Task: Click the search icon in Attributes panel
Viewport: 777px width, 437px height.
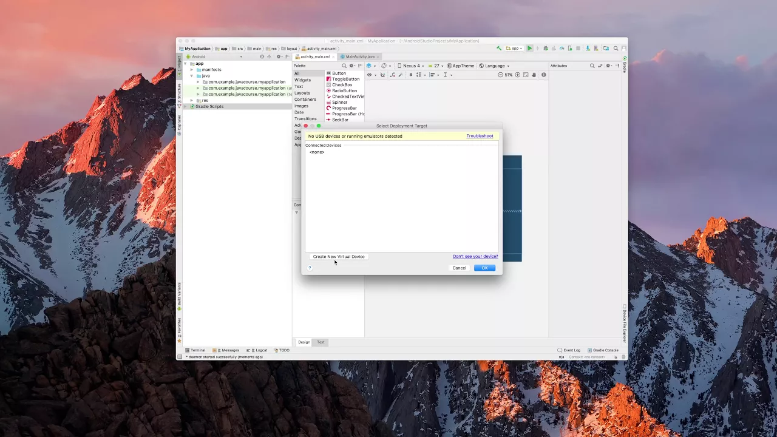Action: (592, 66)
